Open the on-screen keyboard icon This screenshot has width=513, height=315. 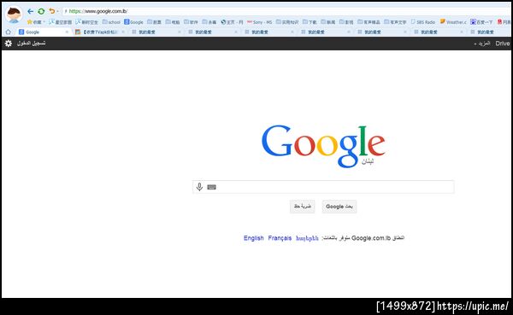coord(212,187)
